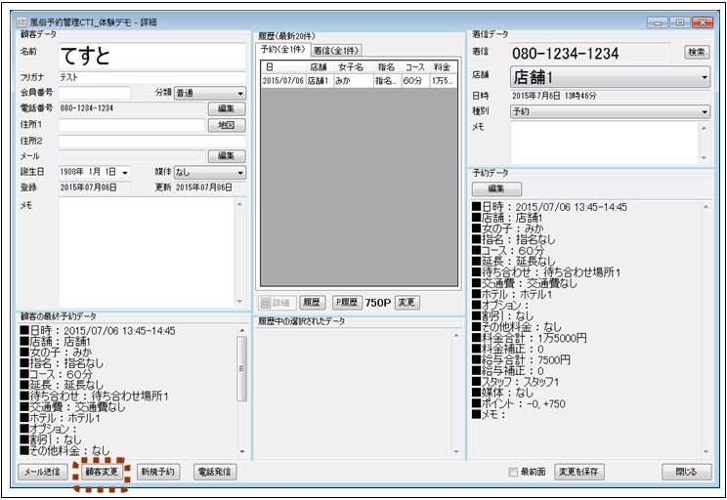Switch to the 着信(全1件) tab
The image size is (727, 500).
335,50
